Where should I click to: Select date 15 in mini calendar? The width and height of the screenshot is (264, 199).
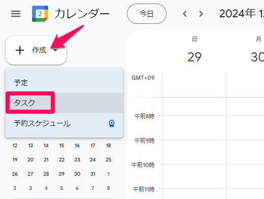coord(61,146)
